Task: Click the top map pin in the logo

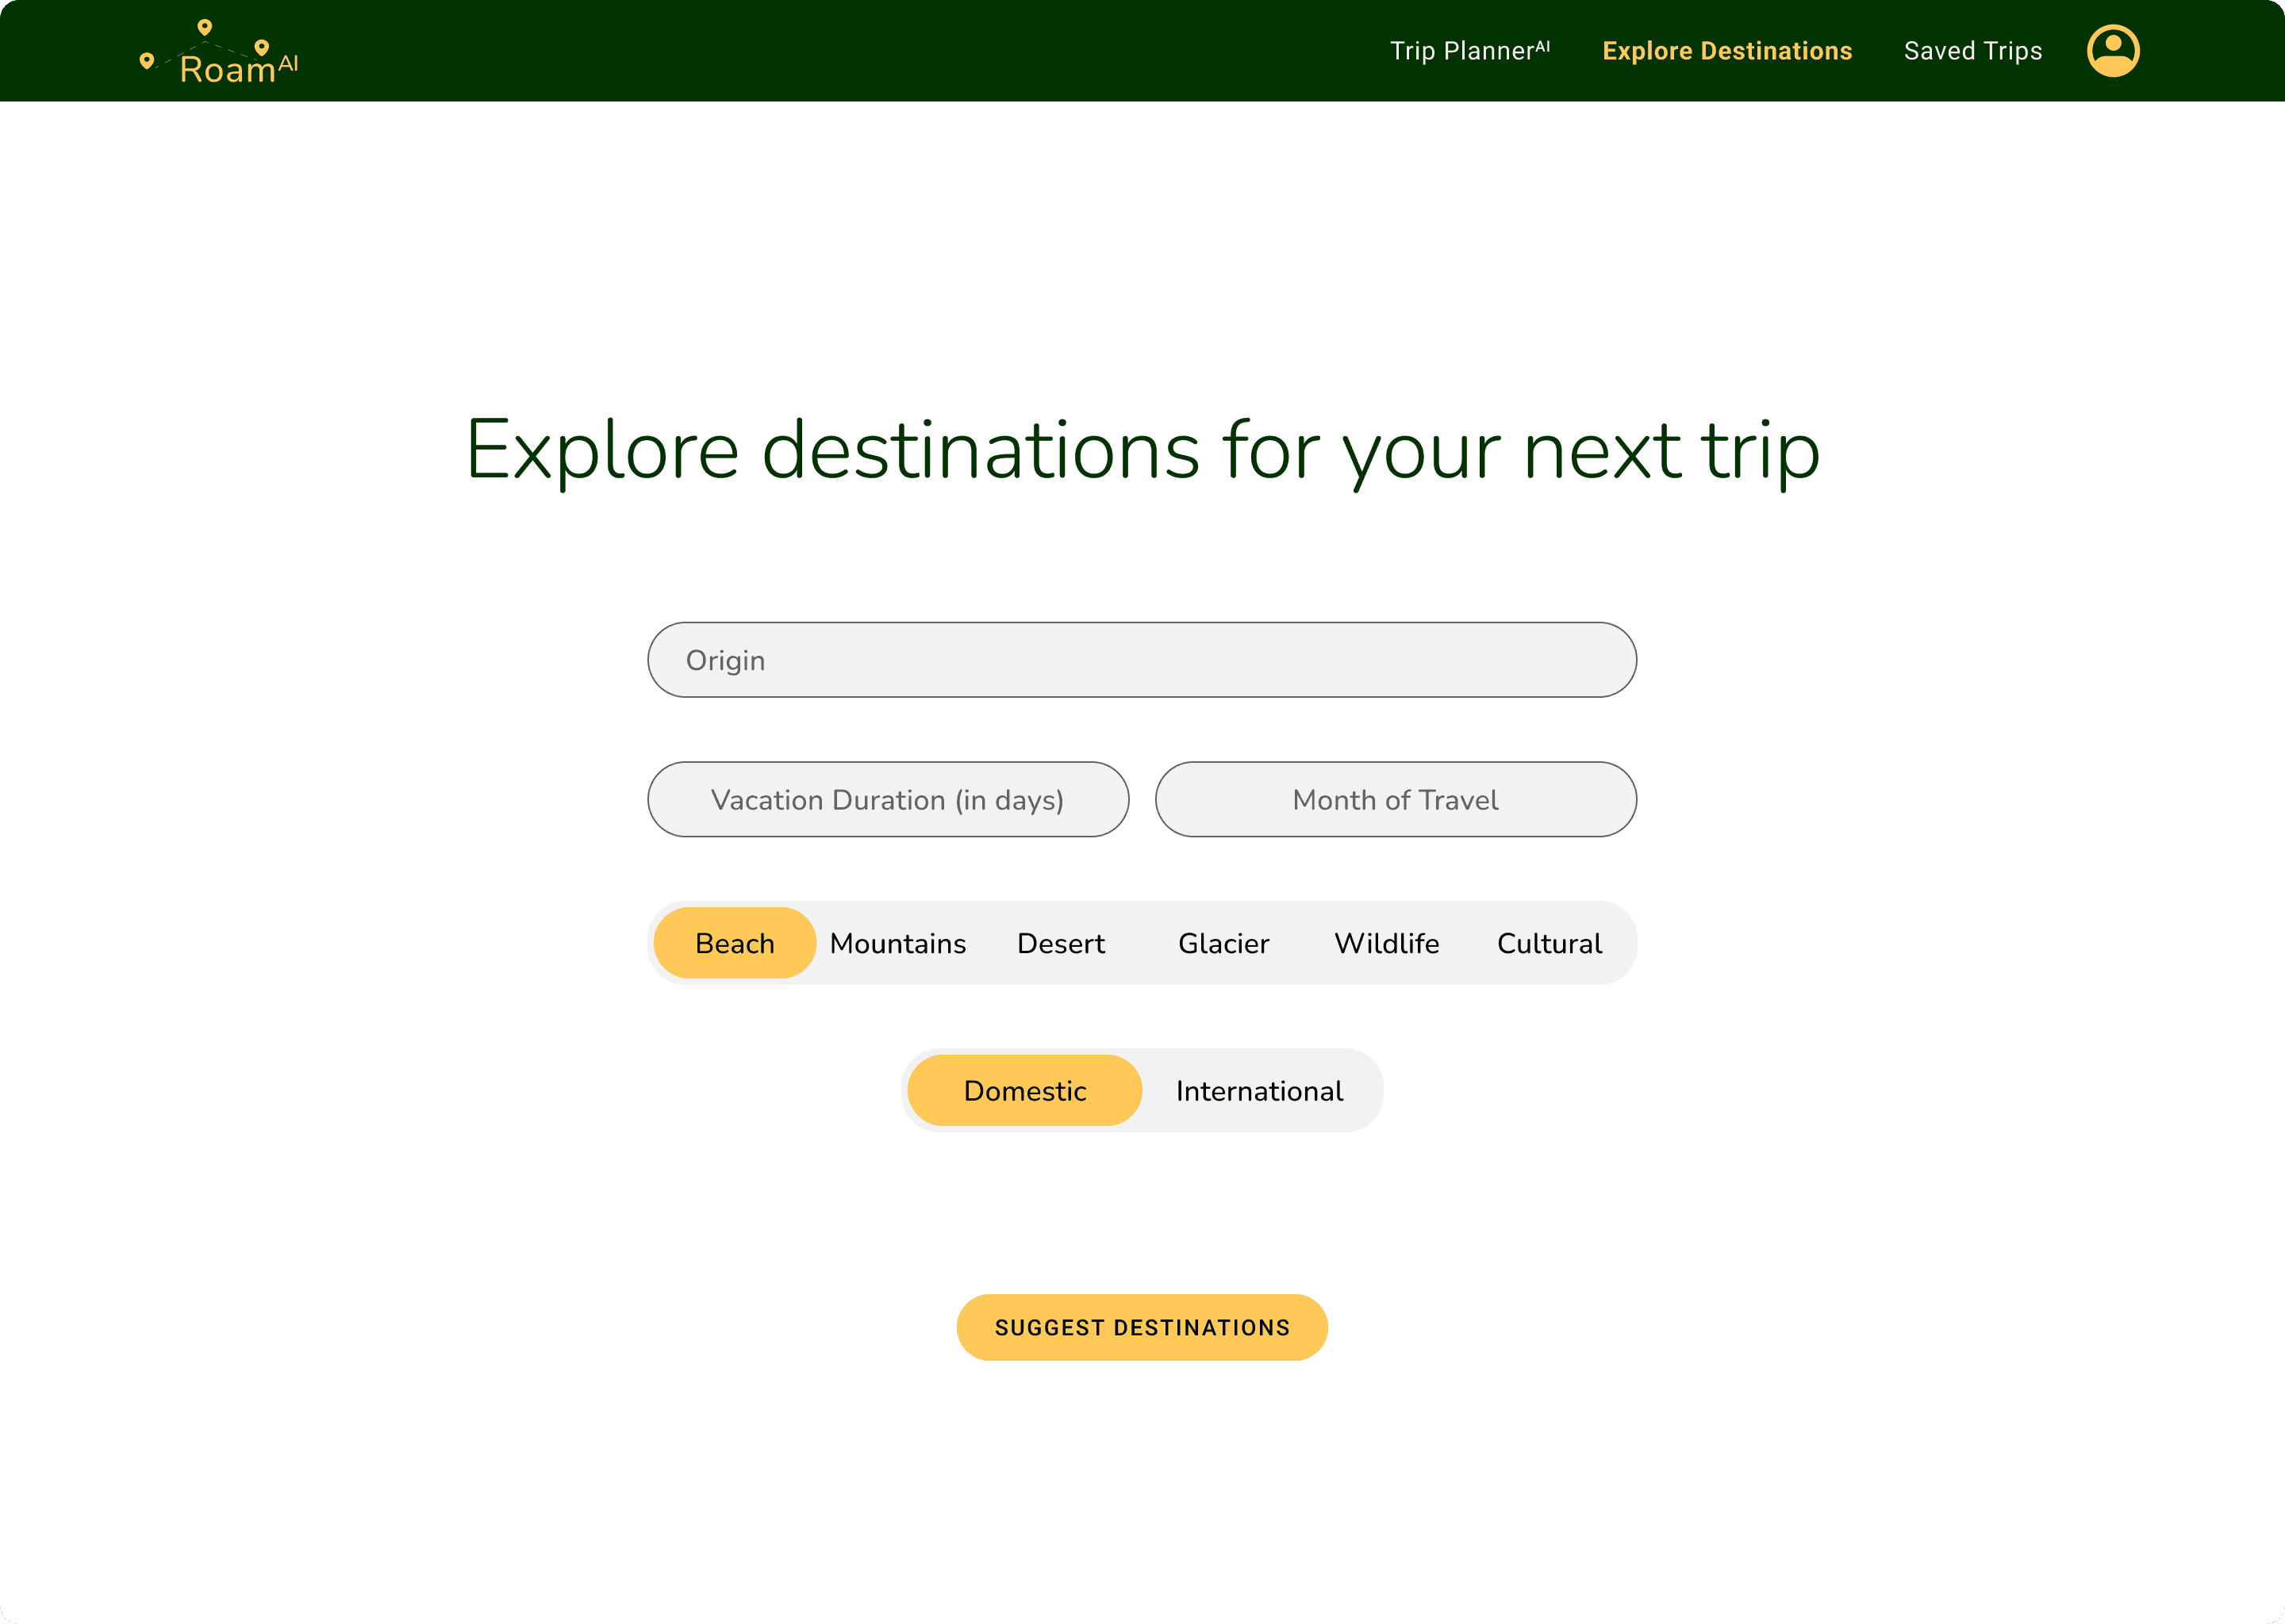Action: click(x=205, y=27)
